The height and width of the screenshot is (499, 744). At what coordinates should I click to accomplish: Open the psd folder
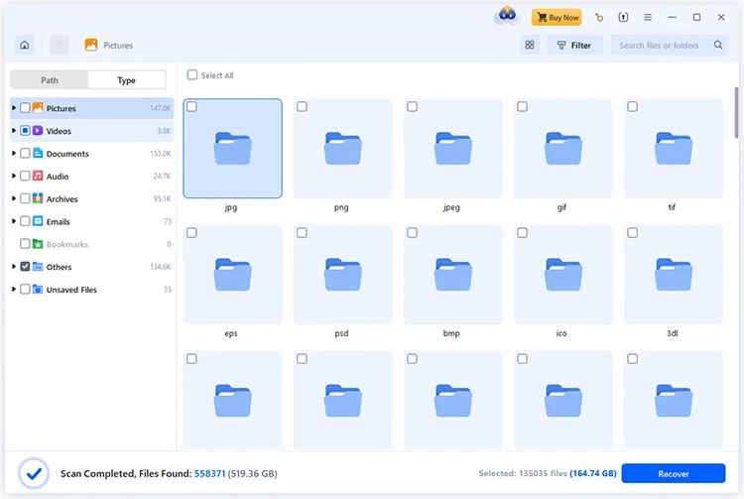pos(342,275)
